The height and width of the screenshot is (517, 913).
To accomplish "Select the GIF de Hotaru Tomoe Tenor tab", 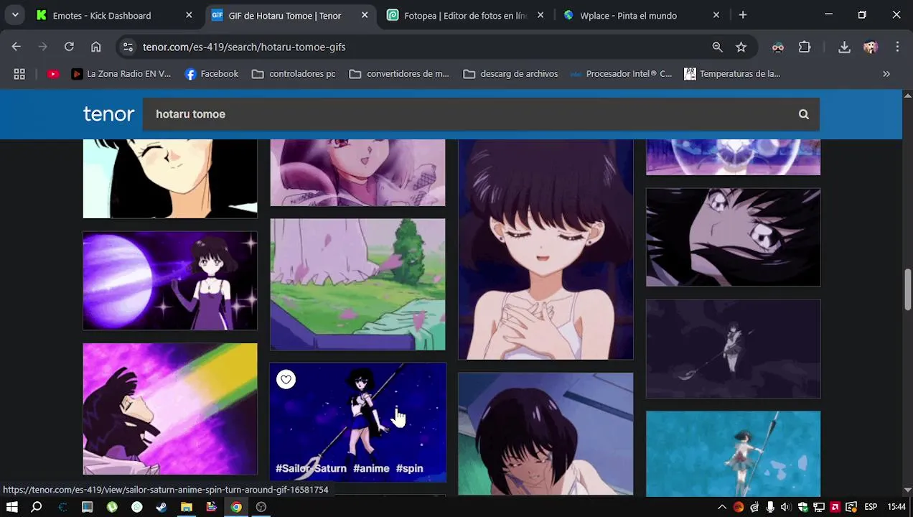I will [x=289, y=15].
